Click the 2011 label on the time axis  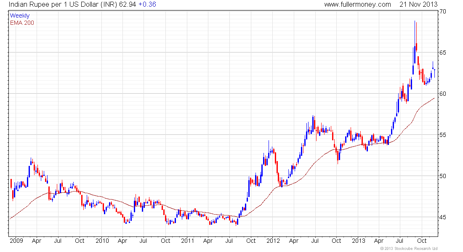187,241
